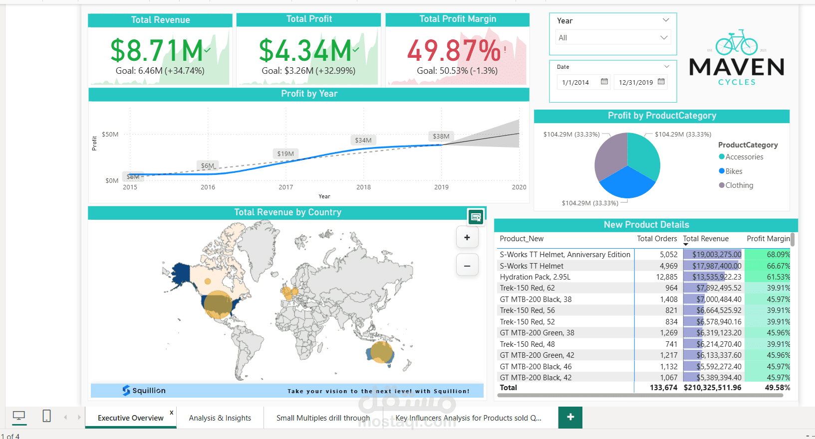Select GT MTB-200 Black, 38 row
The image size is (815, 439).
pyautogui.click(x=644, y=299)
